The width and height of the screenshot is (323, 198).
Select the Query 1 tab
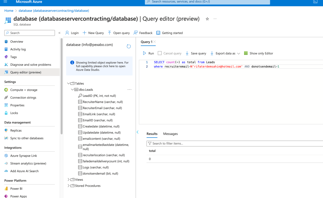click(147, 42)
